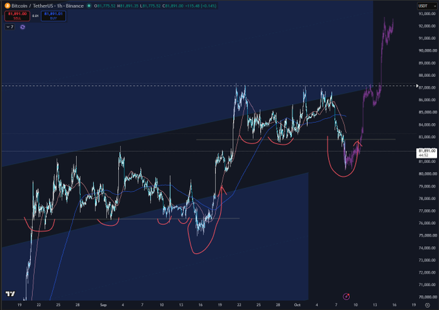Open the purple lightning event marker
The image size is (439, 310).
coord(346,296)
